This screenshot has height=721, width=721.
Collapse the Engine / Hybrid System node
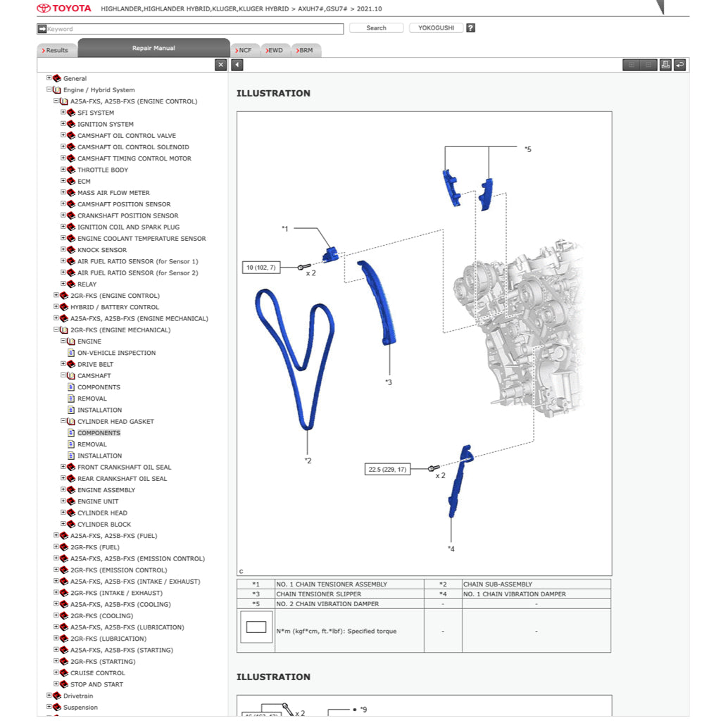pos(49,90)
